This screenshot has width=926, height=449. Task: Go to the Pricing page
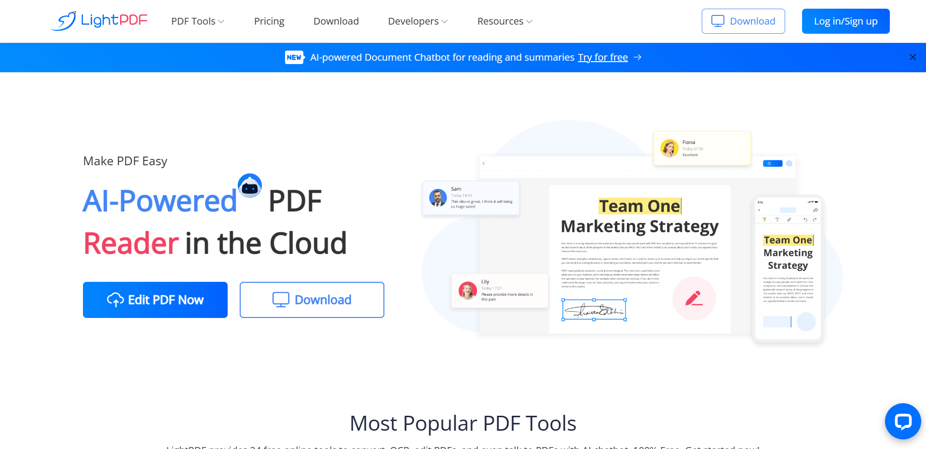pyautogui.click(x=269, y=21)
